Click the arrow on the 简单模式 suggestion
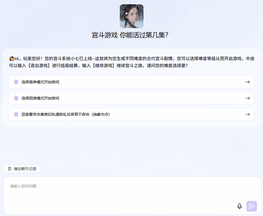The height and width of the screenshot is (216, 263). 248,82
